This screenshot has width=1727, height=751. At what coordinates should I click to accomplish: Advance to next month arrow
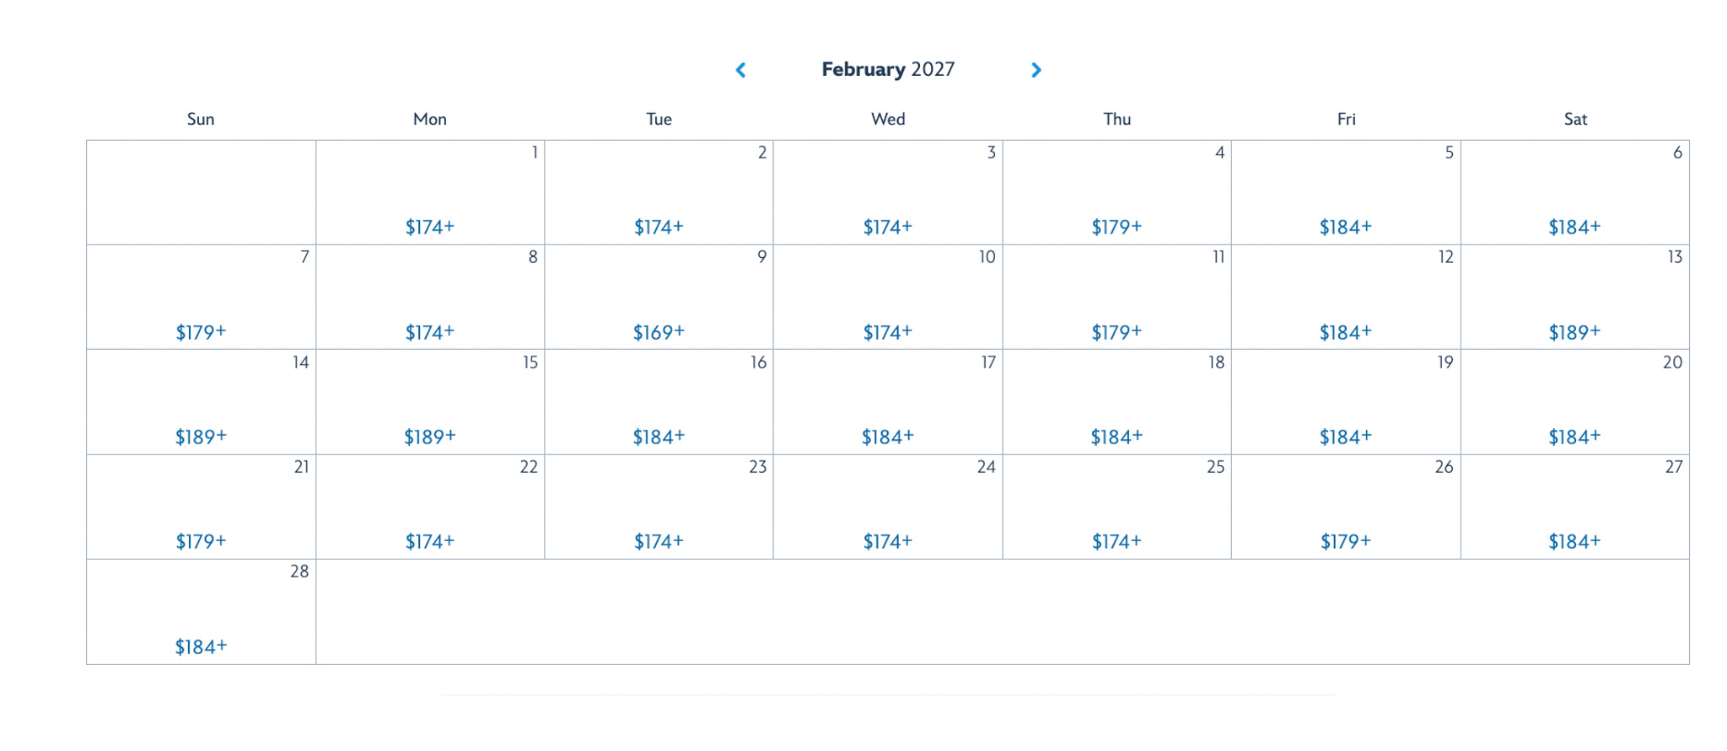pyautogui.click(x=1036, y=70)
